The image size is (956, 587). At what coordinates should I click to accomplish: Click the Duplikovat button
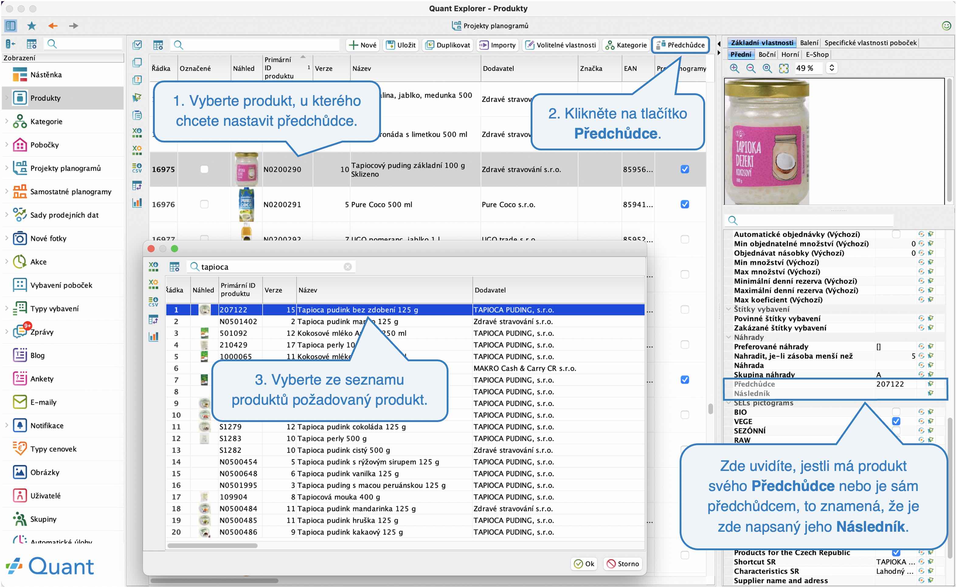point(447,45)
